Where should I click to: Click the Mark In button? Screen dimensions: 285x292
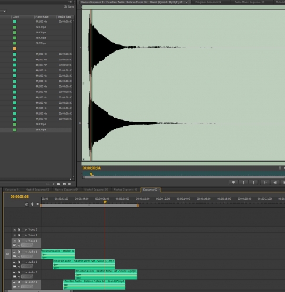(243, 183)
